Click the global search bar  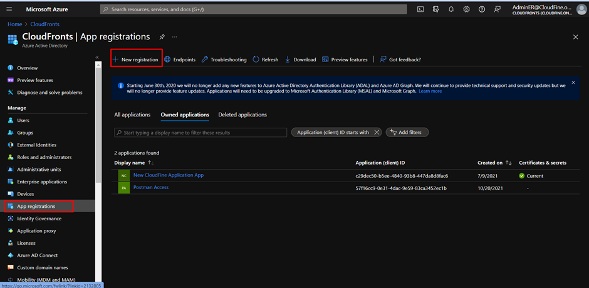[254, 9]
